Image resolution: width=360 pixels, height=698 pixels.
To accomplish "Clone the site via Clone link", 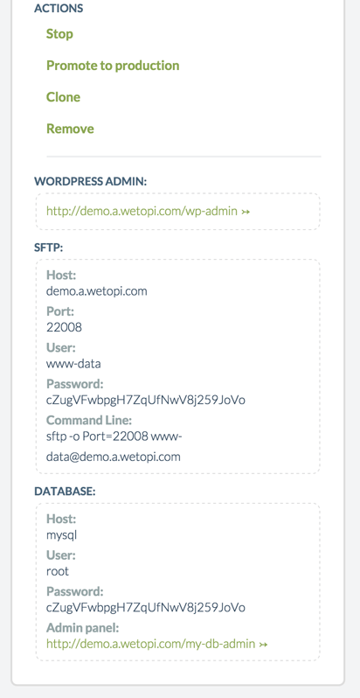I will (63, 97).
